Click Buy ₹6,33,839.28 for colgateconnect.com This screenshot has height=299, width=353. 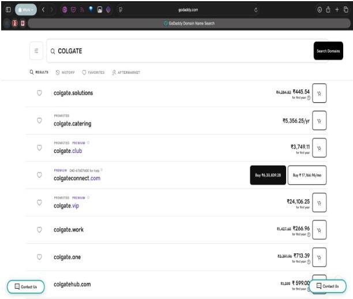pyautogui.click(x=268, y=175)
